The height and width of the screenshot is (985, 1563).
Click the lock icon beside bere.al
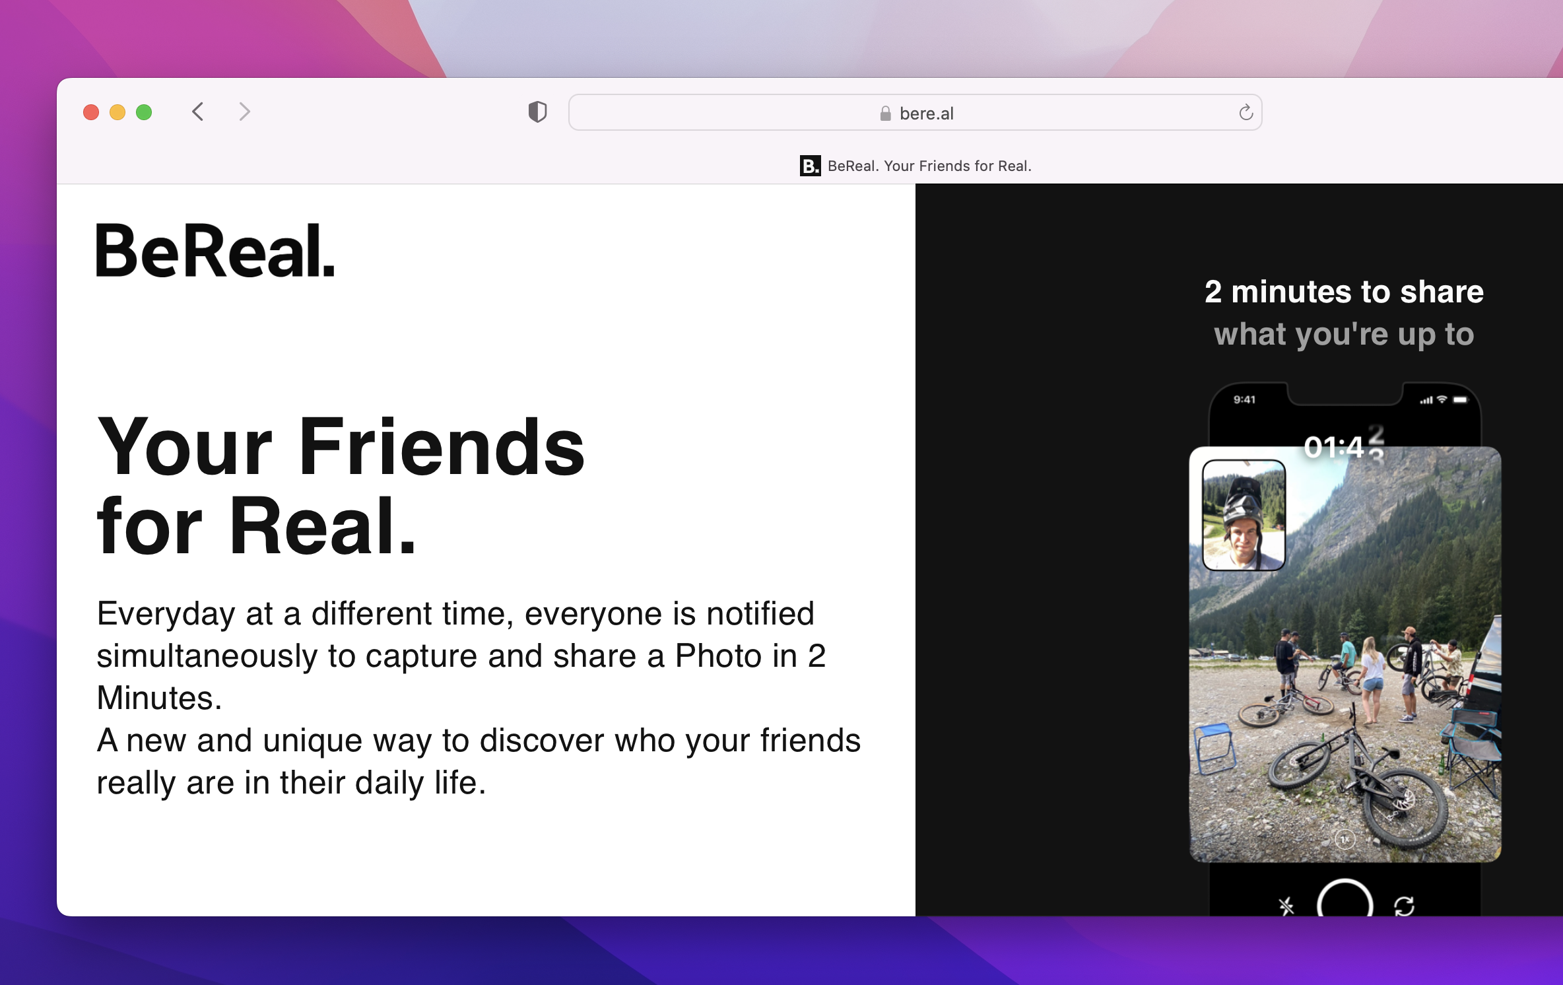tap(885, 114)
